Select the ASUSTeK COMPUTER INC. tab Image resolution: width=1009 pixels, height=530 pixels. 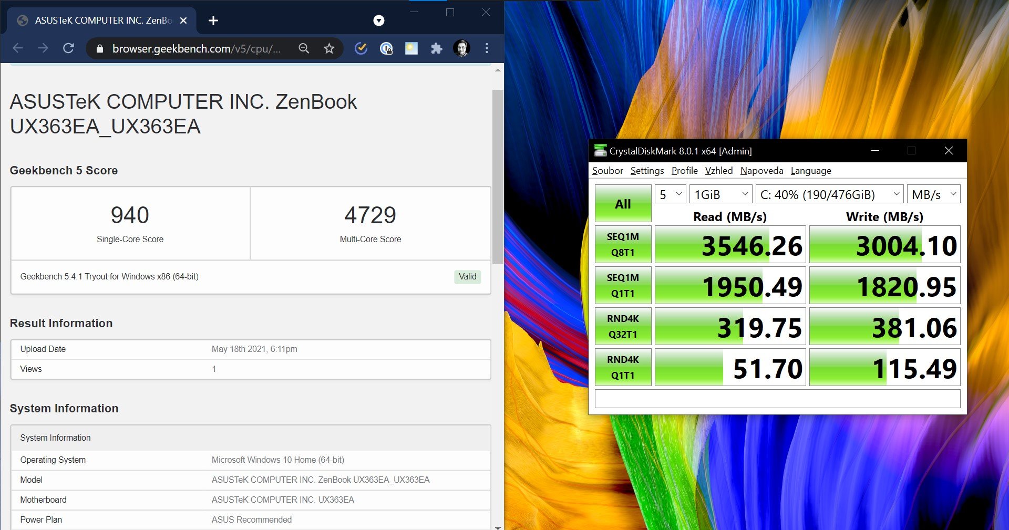tap(101, 20)
